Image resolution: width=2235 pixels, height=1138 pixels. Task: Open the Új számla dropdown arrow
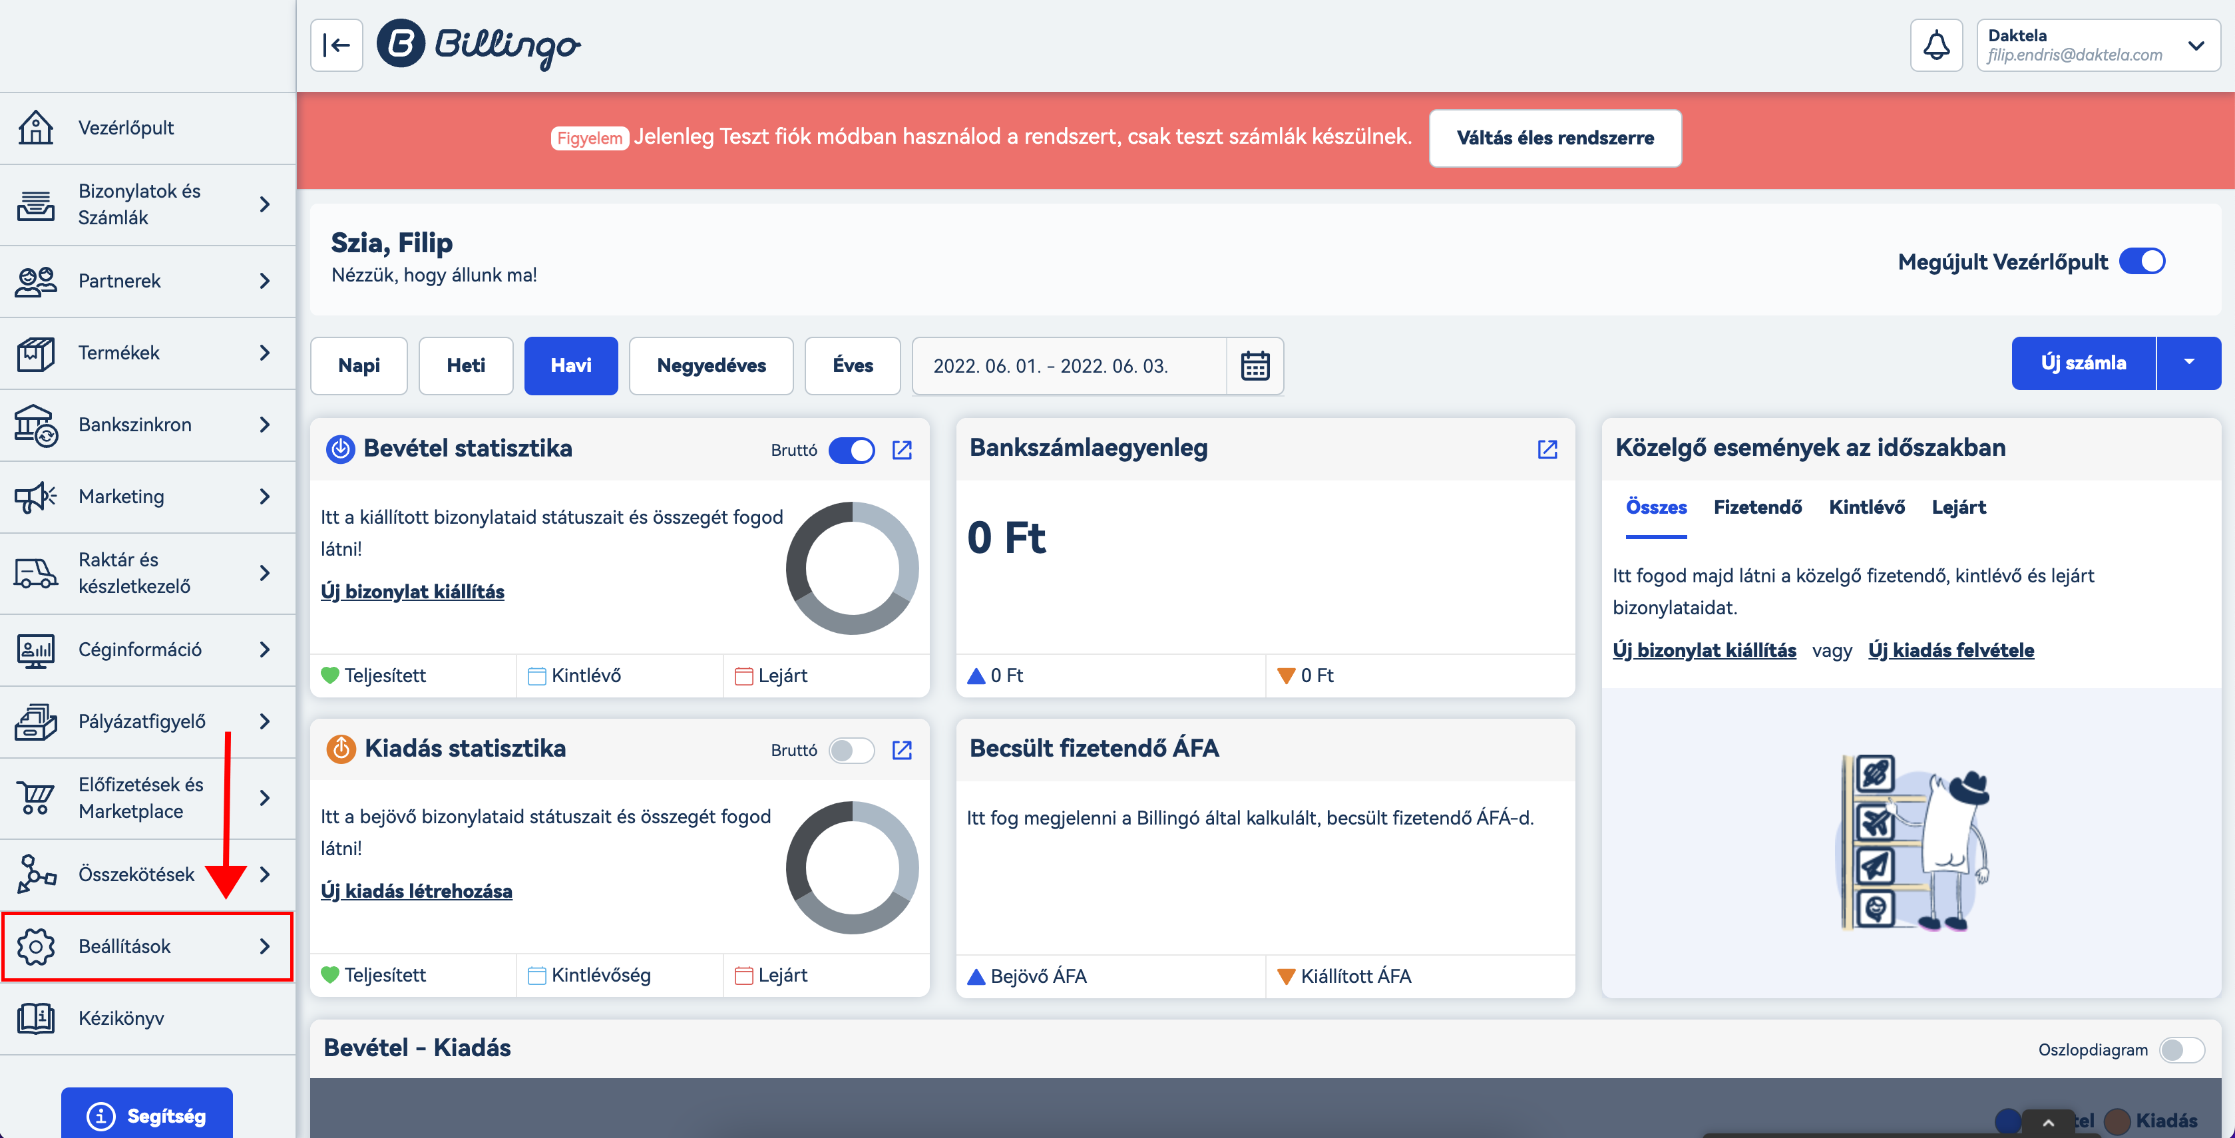(2188, 363)
